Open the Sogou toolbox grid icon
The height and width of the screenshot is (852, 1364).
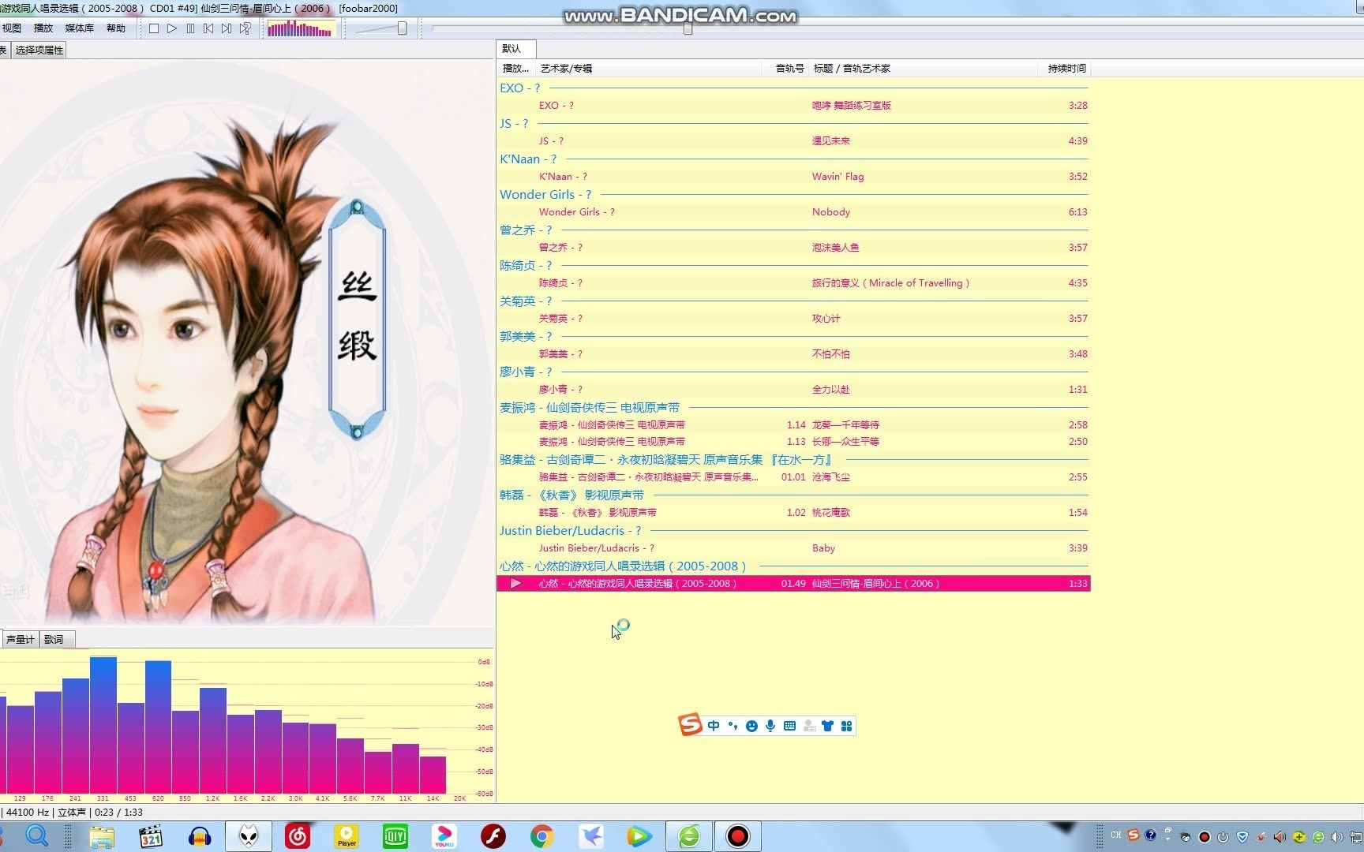coord(846,726)
